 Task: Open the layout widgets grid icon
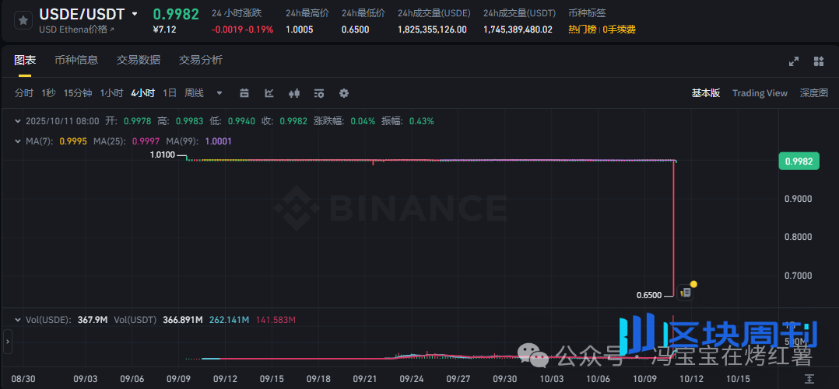point(819,61)
